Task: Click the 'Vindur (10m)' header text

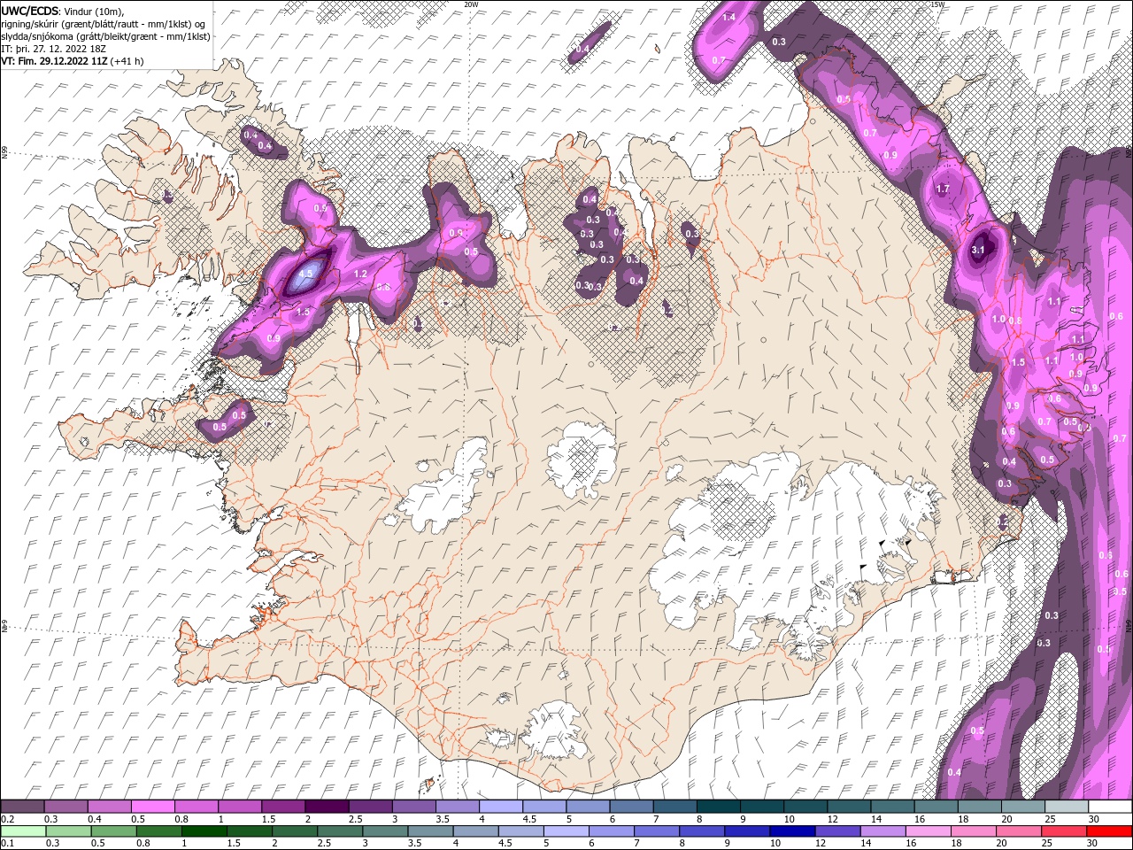Action: coord(94,11)
